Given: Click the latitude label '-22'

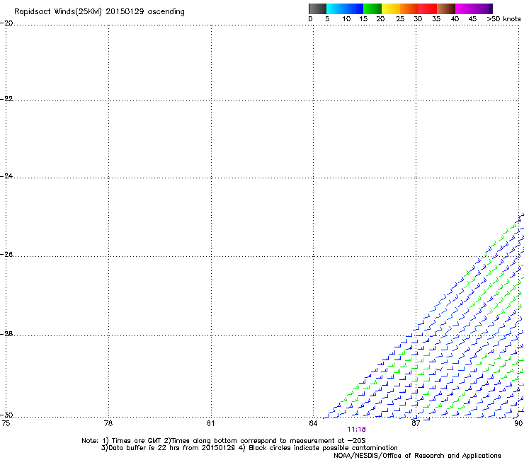Looking at the screenshot, I should coord(6,99).
